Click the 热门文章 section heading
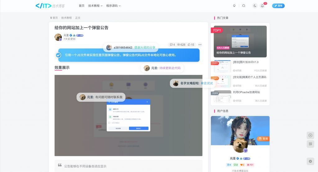The image size is (318, 172). 222,18
